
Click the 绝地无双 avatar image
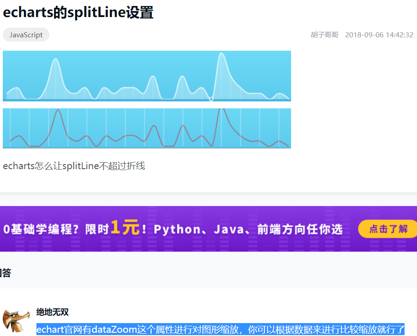[16, 321]
